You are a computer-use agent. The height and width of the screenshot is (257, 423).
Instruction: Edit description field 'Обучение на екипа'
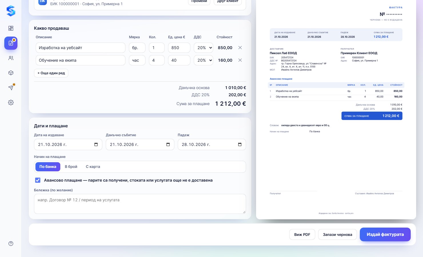[x=81, y=60]
